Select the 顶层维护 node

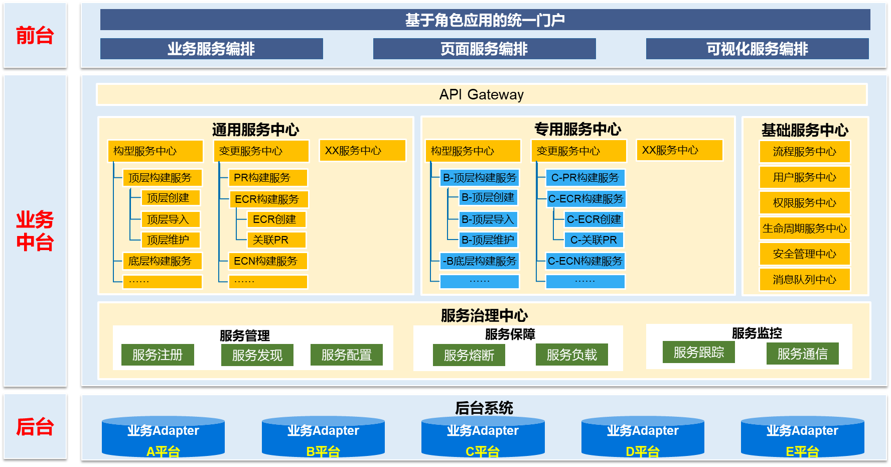coord(171,240)
